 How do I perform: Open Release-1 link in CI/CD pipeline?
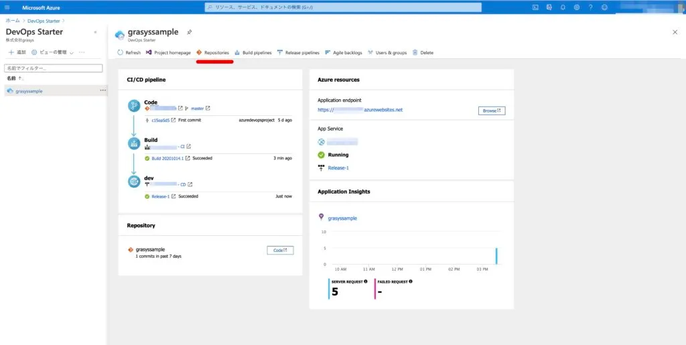click(161, 196)
